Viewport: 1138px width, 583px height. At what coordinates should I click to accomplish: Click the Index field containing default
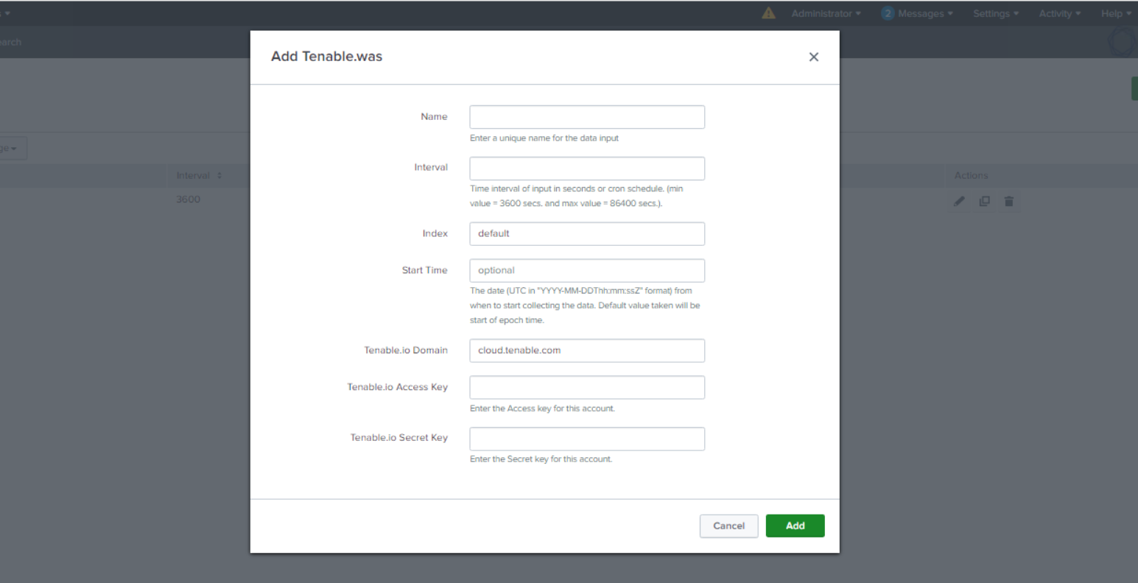(x=587, y=234)
